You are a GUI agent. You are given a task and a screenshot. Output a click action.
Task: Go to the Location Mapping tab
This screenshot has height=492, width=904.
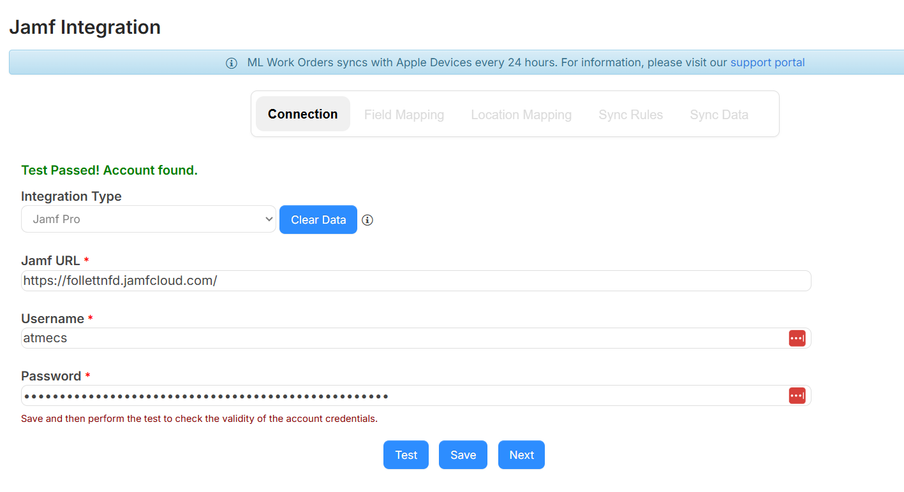(521, 115)
